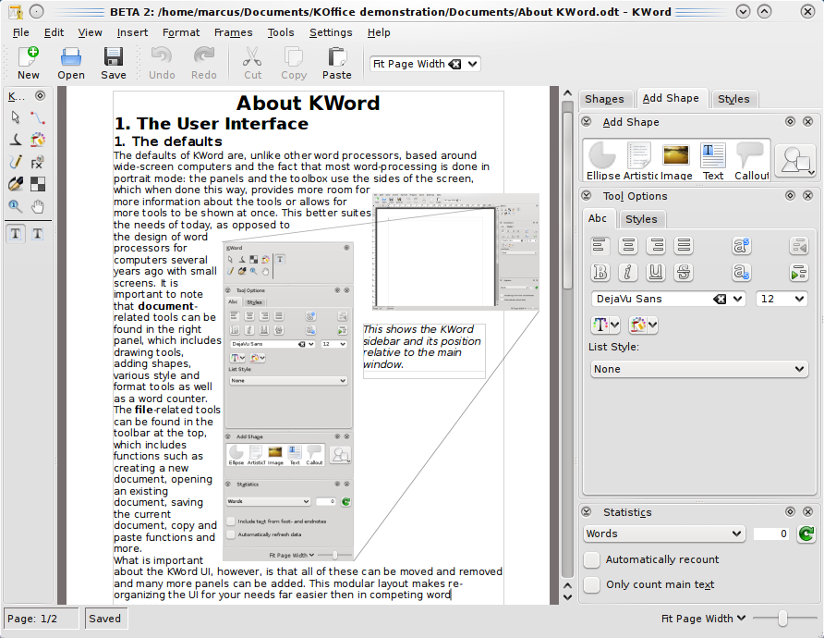This screenshot has height=638, width=824.
Task: Select the second text T tool in the toolbox
Action: [37, 234]
